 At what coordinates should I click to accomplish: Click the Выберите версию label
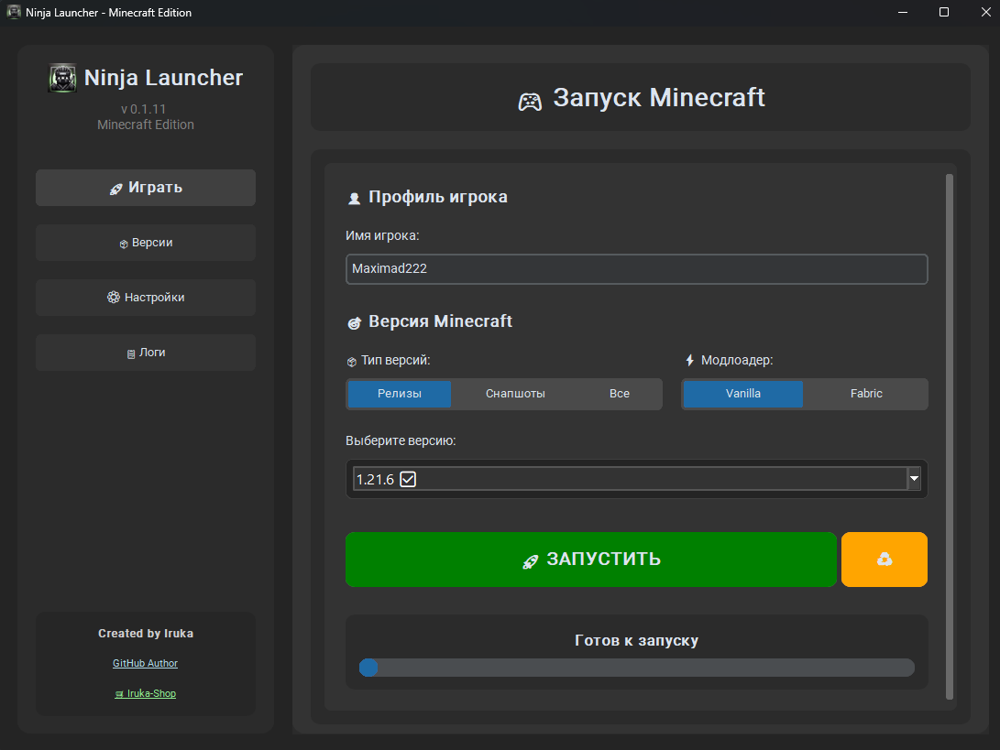(401, 441)
